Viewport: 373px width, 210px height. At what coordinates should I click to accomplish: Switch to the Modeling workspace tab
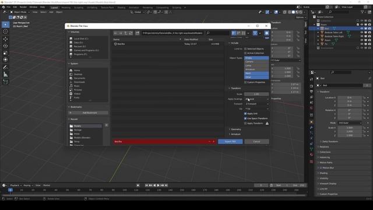[66, 8]
